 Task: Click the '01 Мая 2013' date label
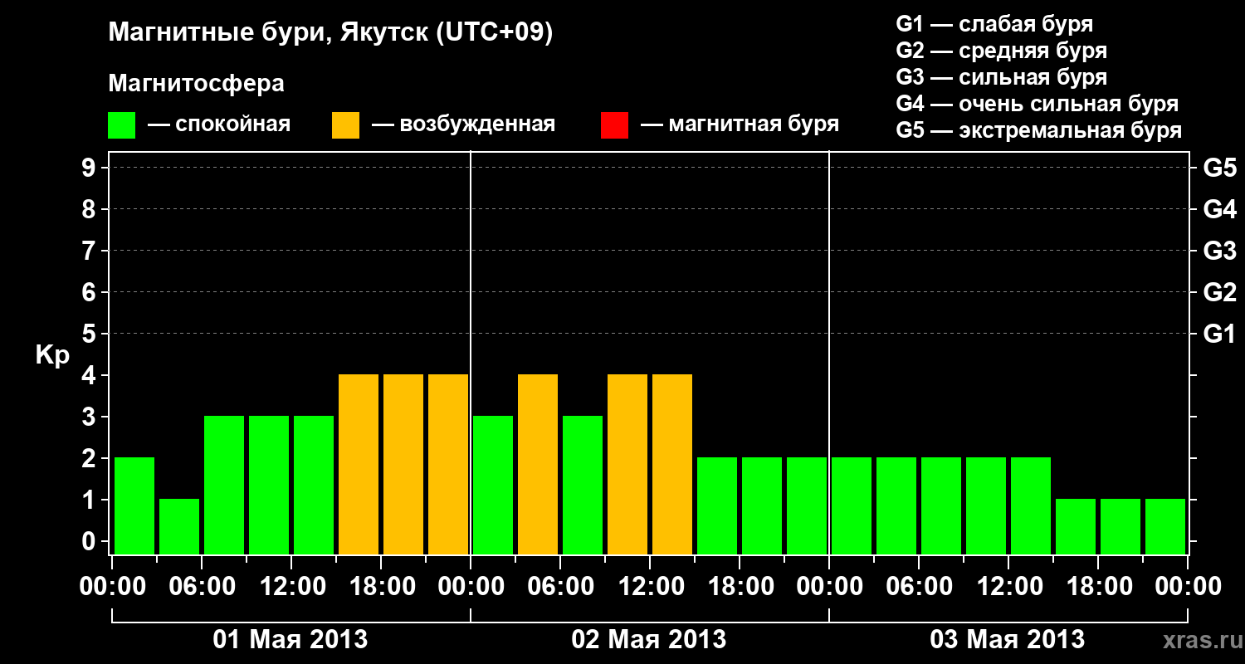coord(290,640)
